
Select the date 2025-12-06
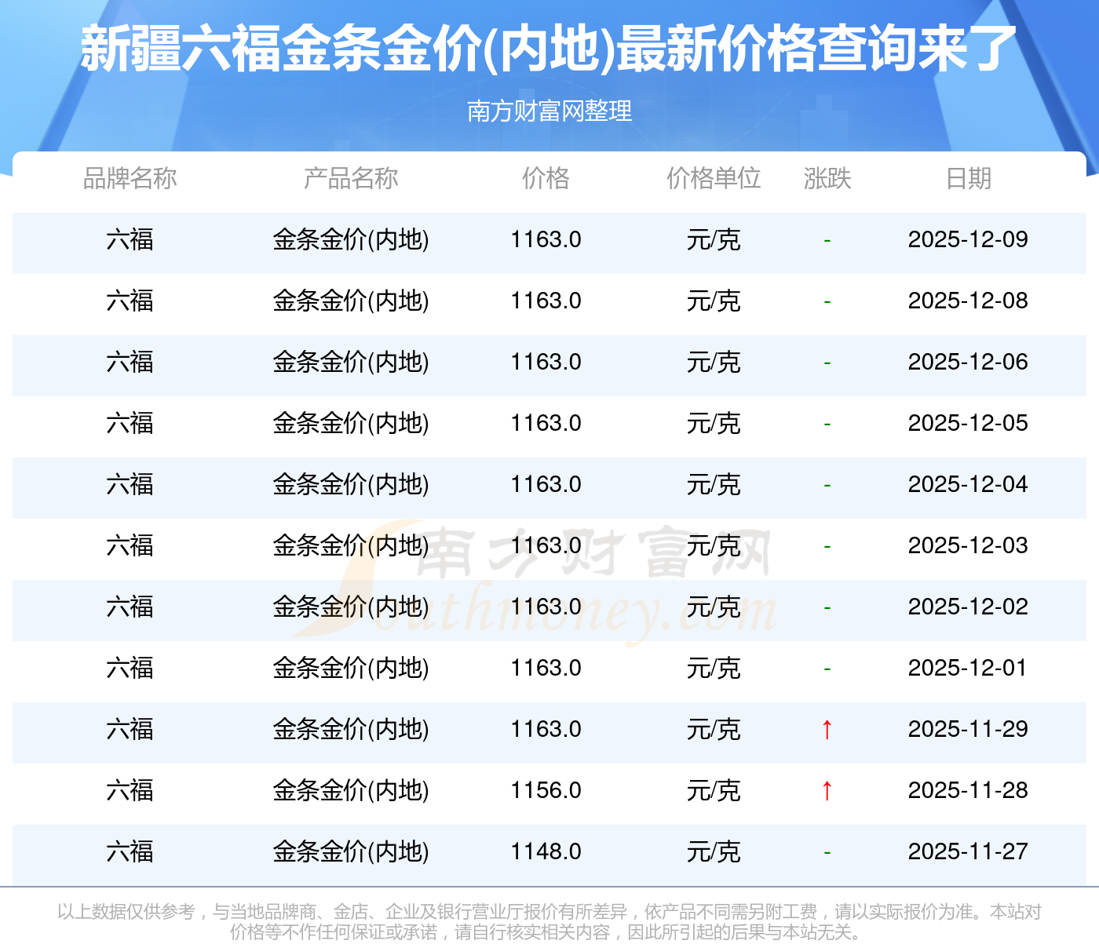tap(968, 362)
